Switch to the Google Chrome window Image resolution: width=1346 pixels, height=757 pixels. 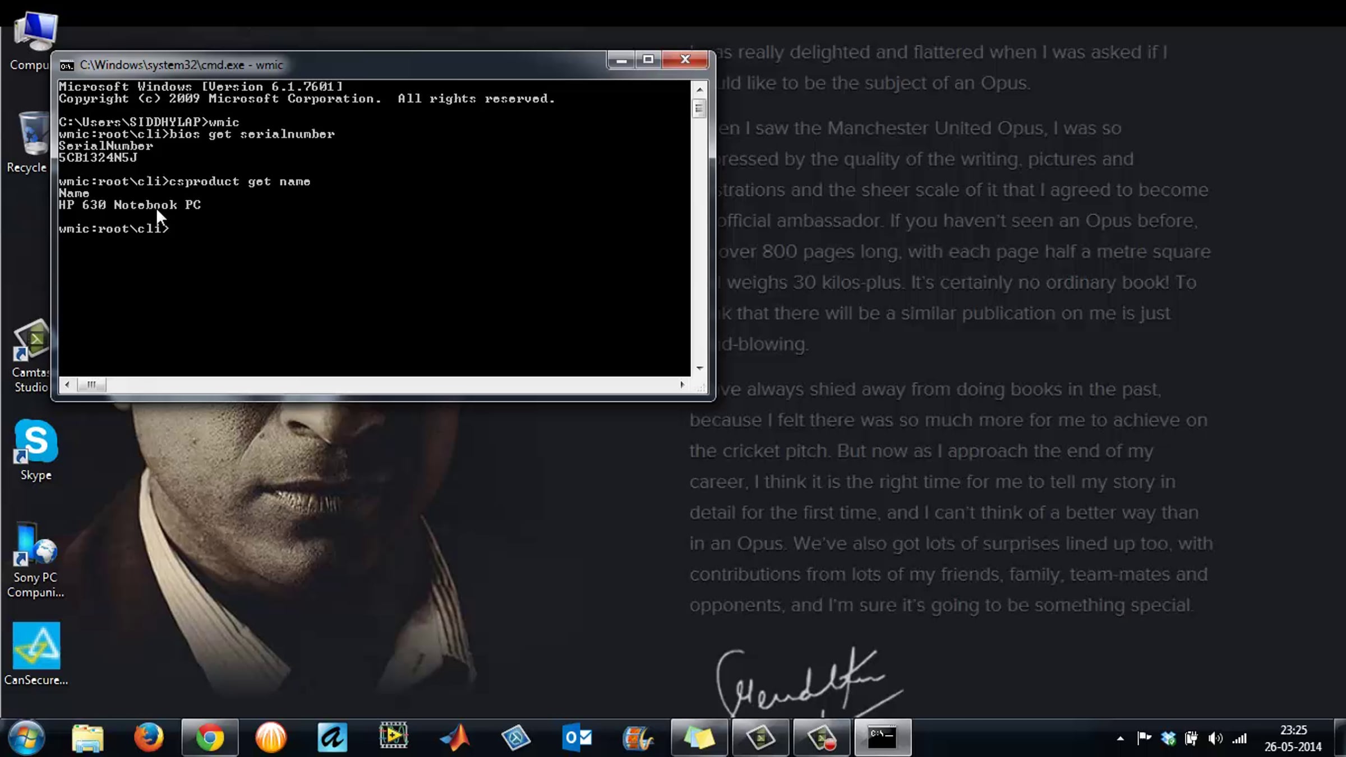click(210, 737)
